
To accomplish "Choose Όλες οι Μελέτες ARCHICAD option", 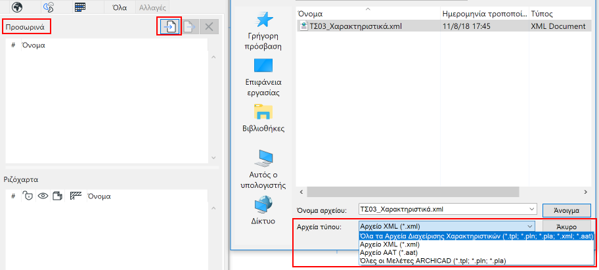I will 476,261.
